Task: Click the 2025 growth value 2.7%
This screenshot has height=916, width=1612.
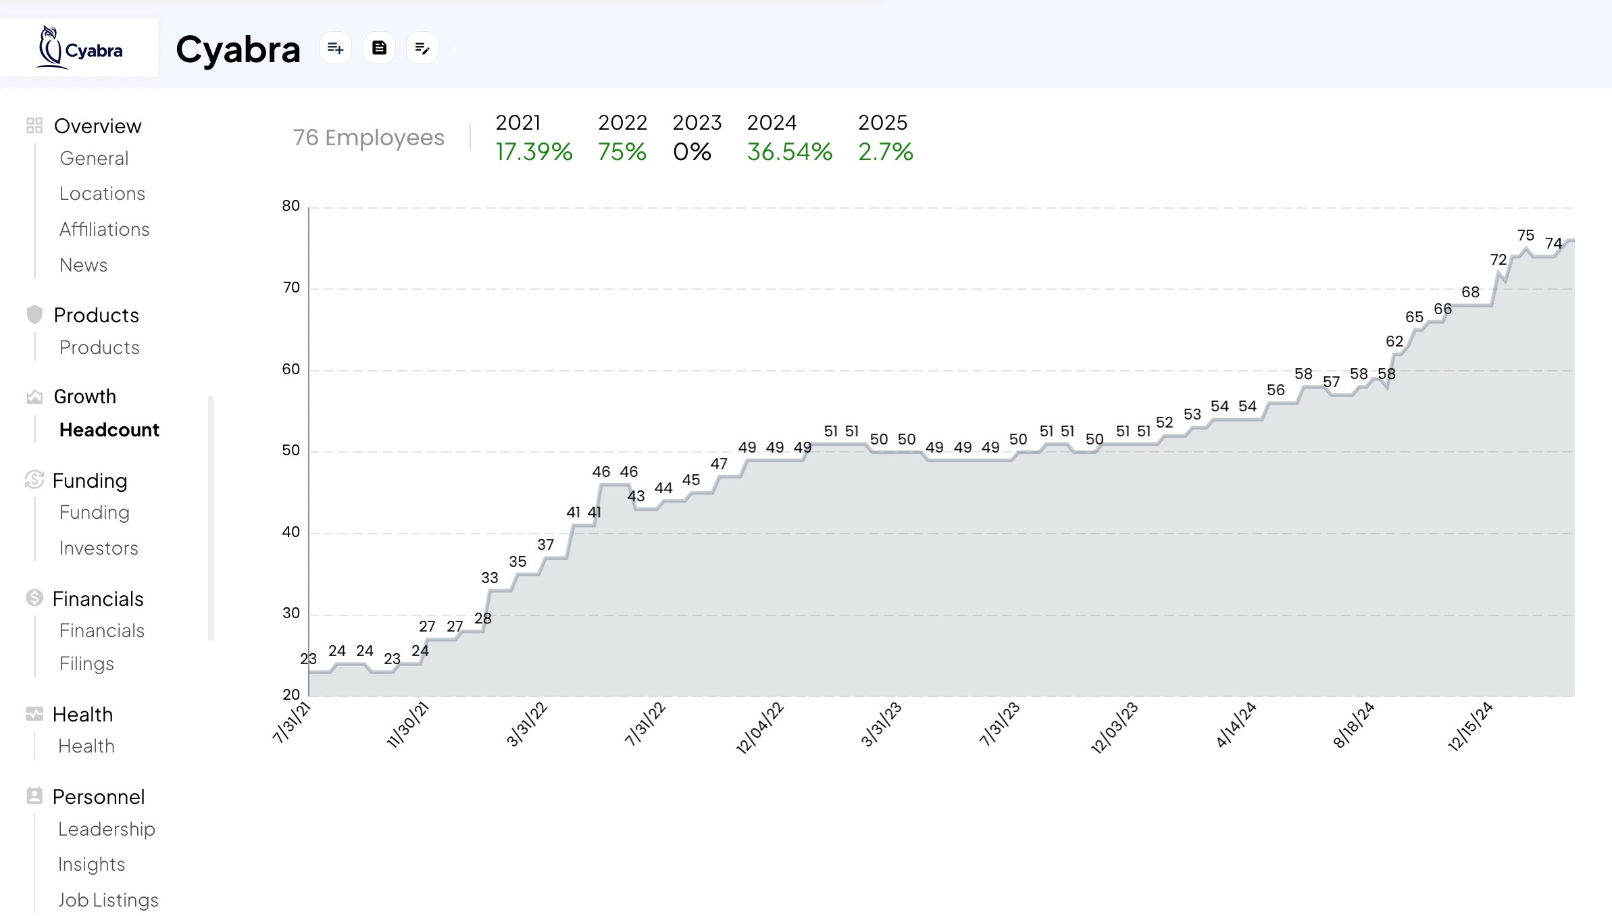Action: (x=886, y=151)
